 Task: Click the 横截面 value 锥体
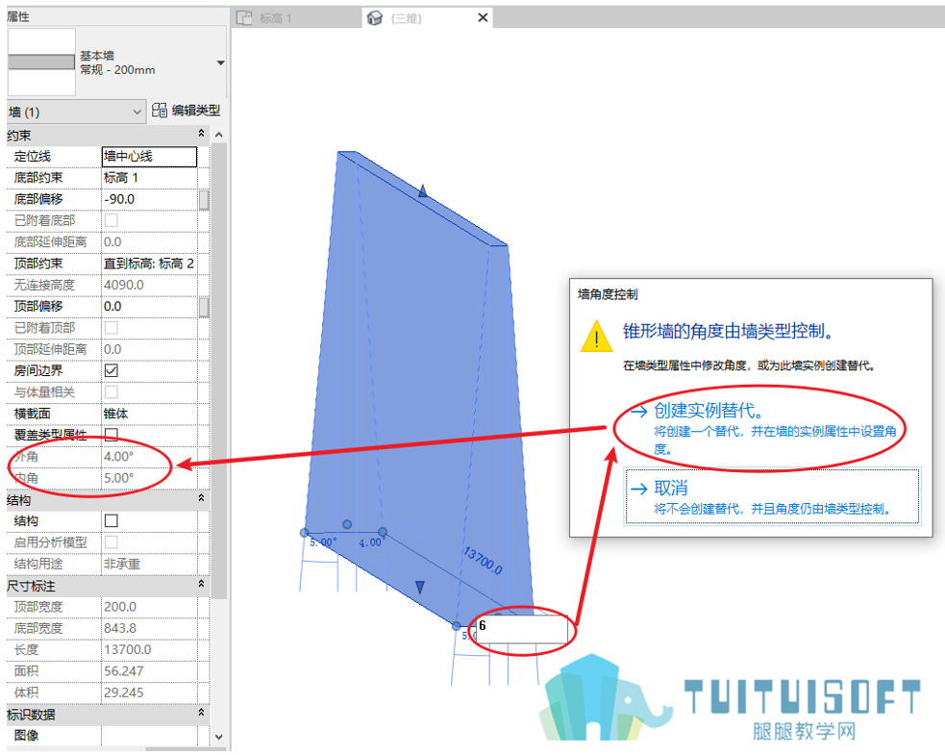tap(149, 414)
